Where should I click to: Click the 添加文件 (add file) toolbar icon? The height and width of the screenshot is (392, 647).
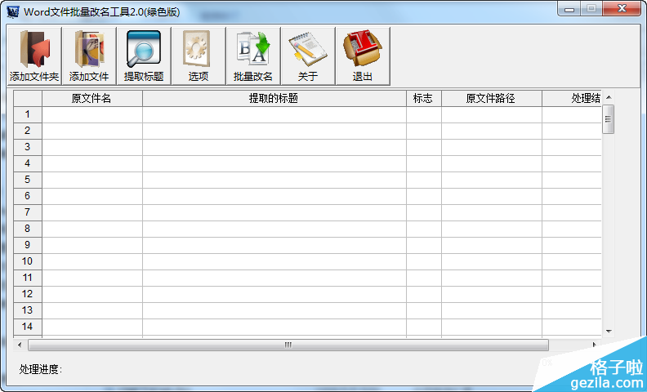[89, 56]
